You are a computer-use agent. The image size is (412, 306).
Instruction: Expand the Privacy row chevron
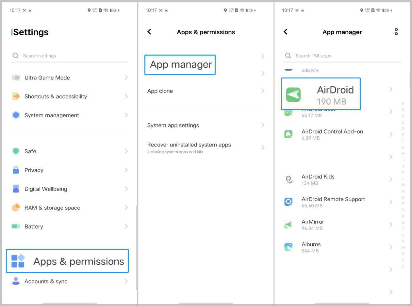(126, 170)
